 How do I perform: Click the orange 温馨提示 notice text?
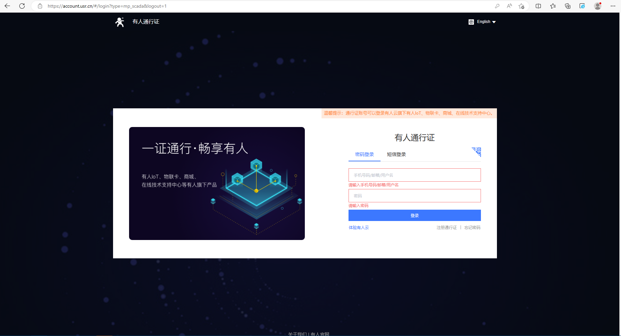pos(409,113)
